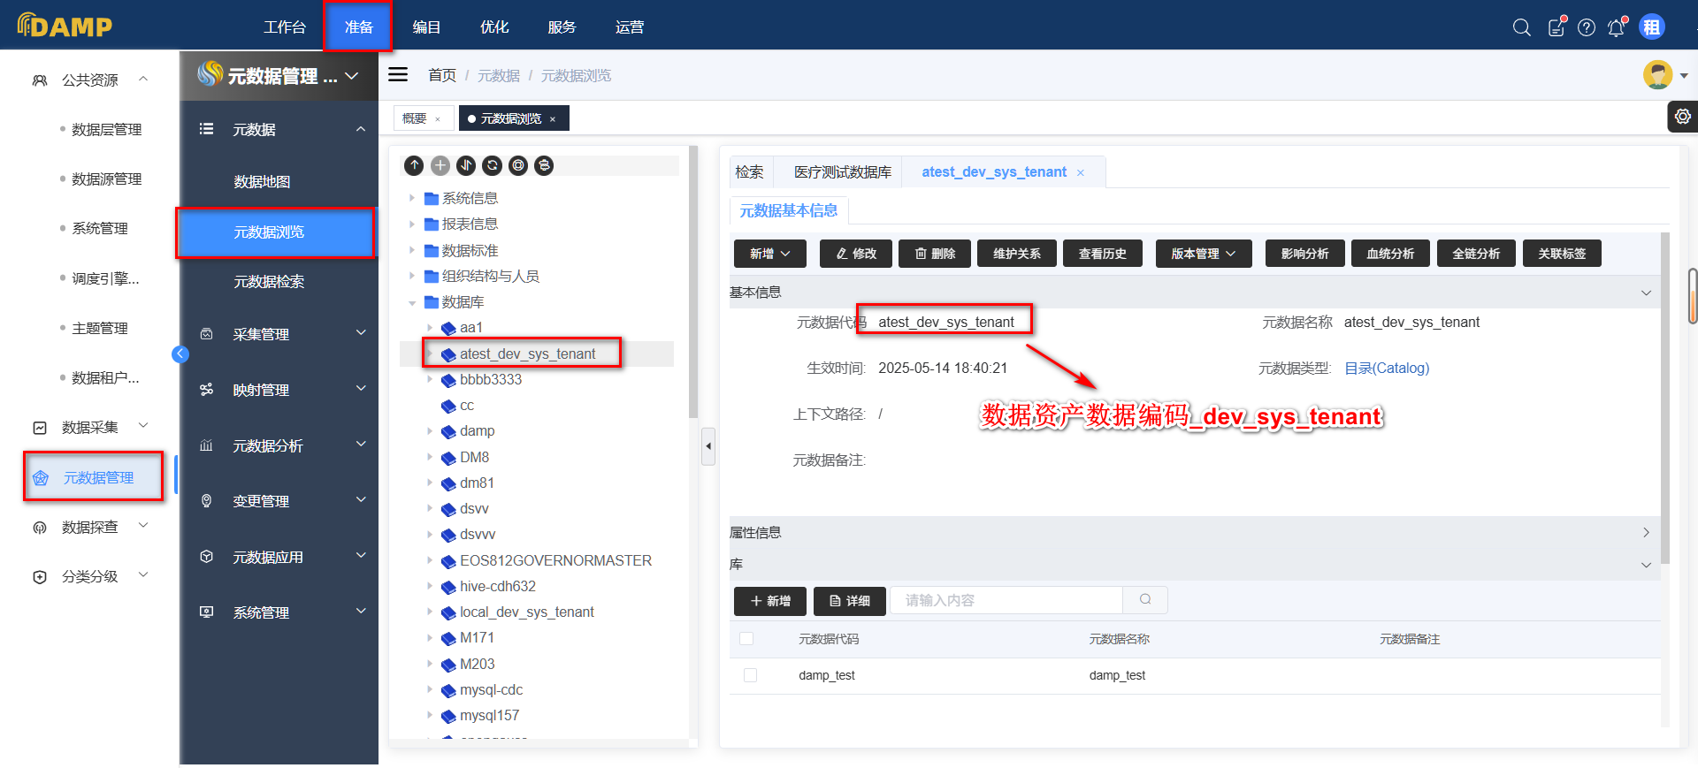This screenshot has width=1698, height=768.
Task: Click the 映射管理 menu icon
Action: pos(207,390)
